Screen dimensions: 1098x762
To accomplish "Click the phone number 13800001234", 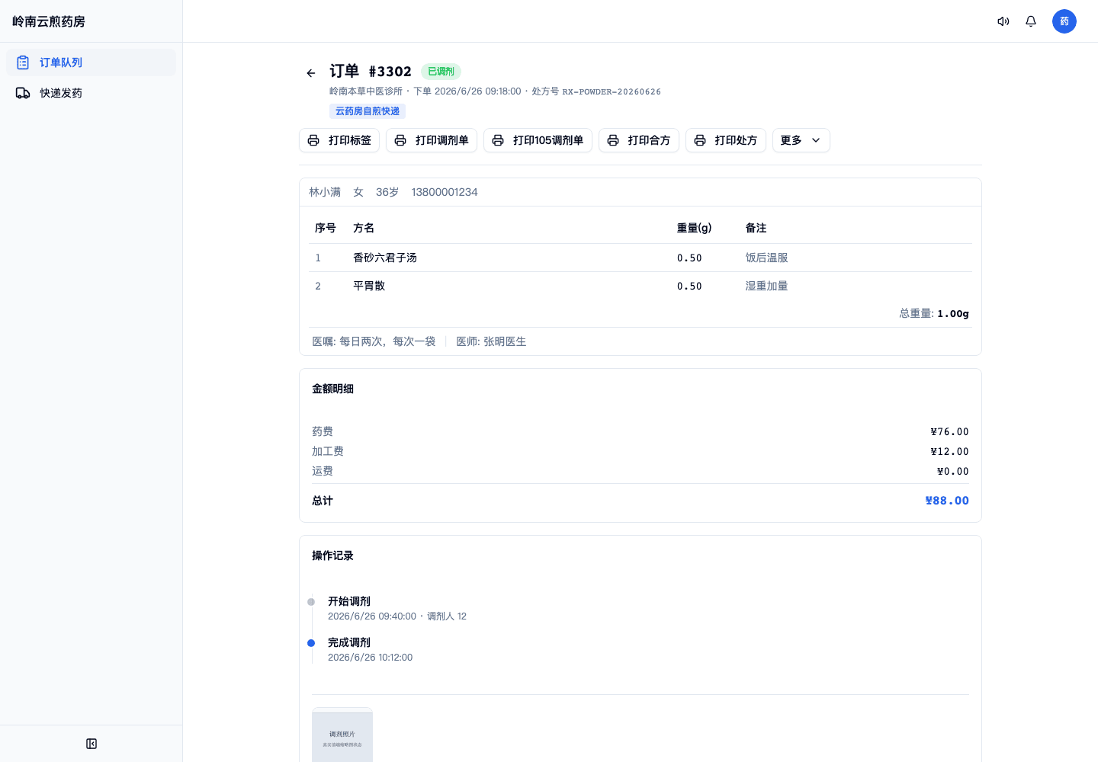I will [445, 192].
